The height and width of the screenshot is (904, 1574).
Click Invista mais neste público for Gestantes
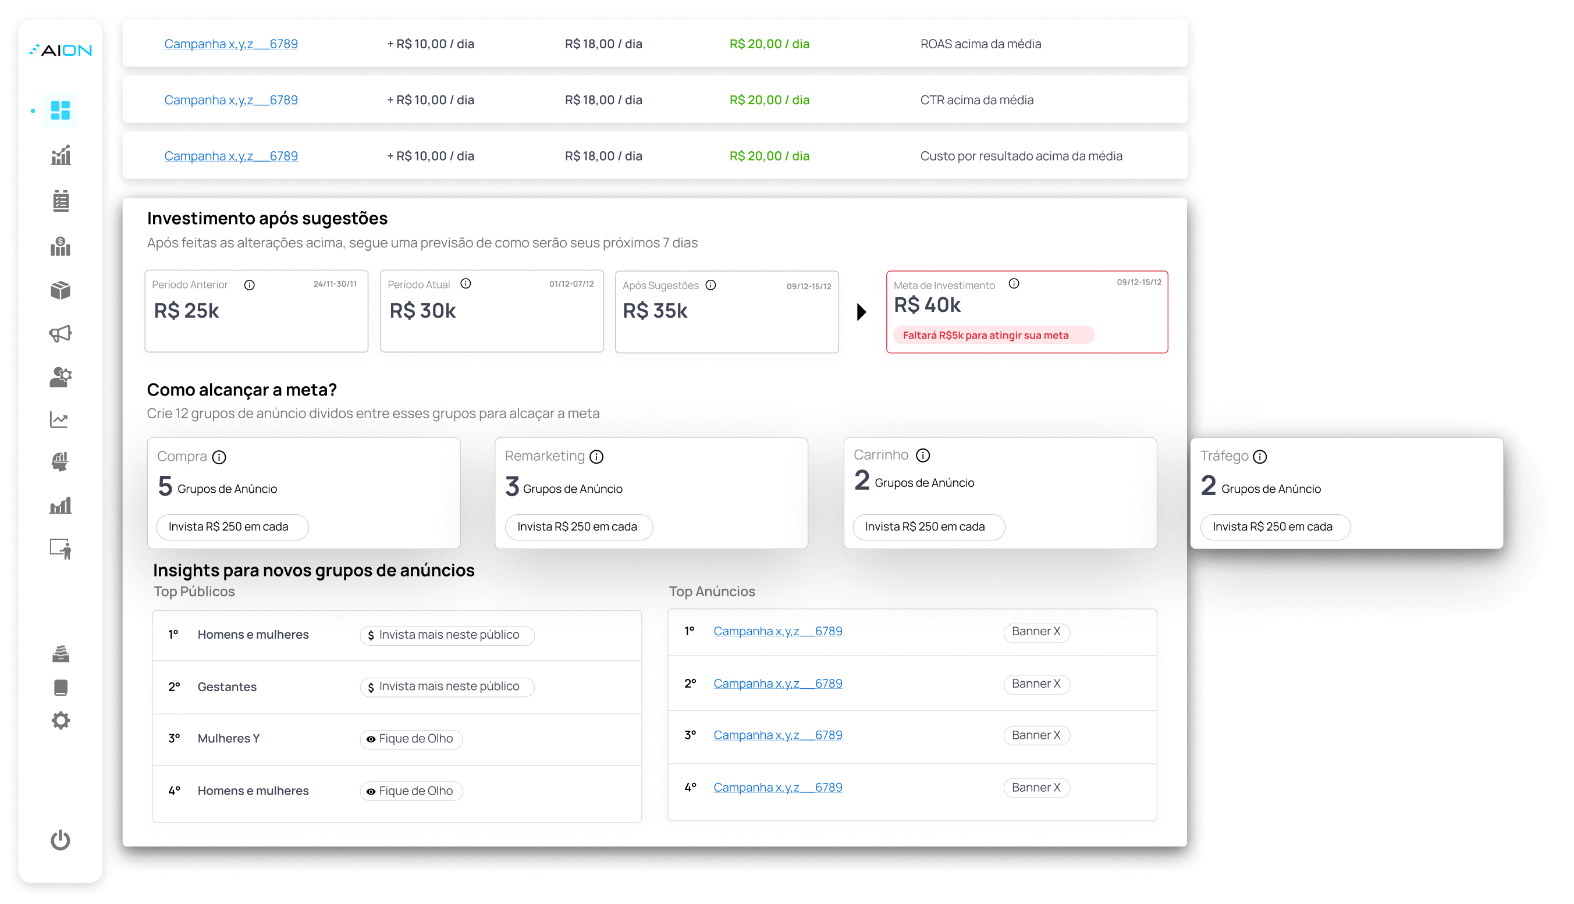[x=446, y=686]
